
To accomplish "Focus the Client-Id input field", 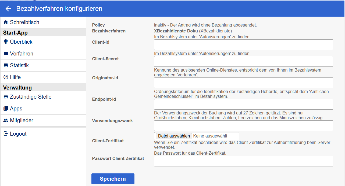I will point(243,45).
